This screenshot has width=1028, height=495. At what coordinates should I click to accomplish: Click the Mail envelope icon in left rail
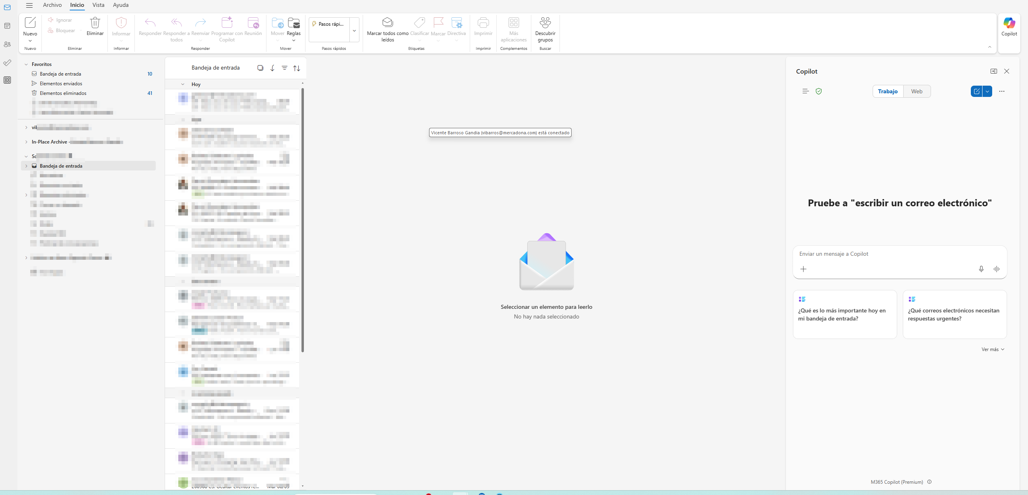(x=7, y=8)
